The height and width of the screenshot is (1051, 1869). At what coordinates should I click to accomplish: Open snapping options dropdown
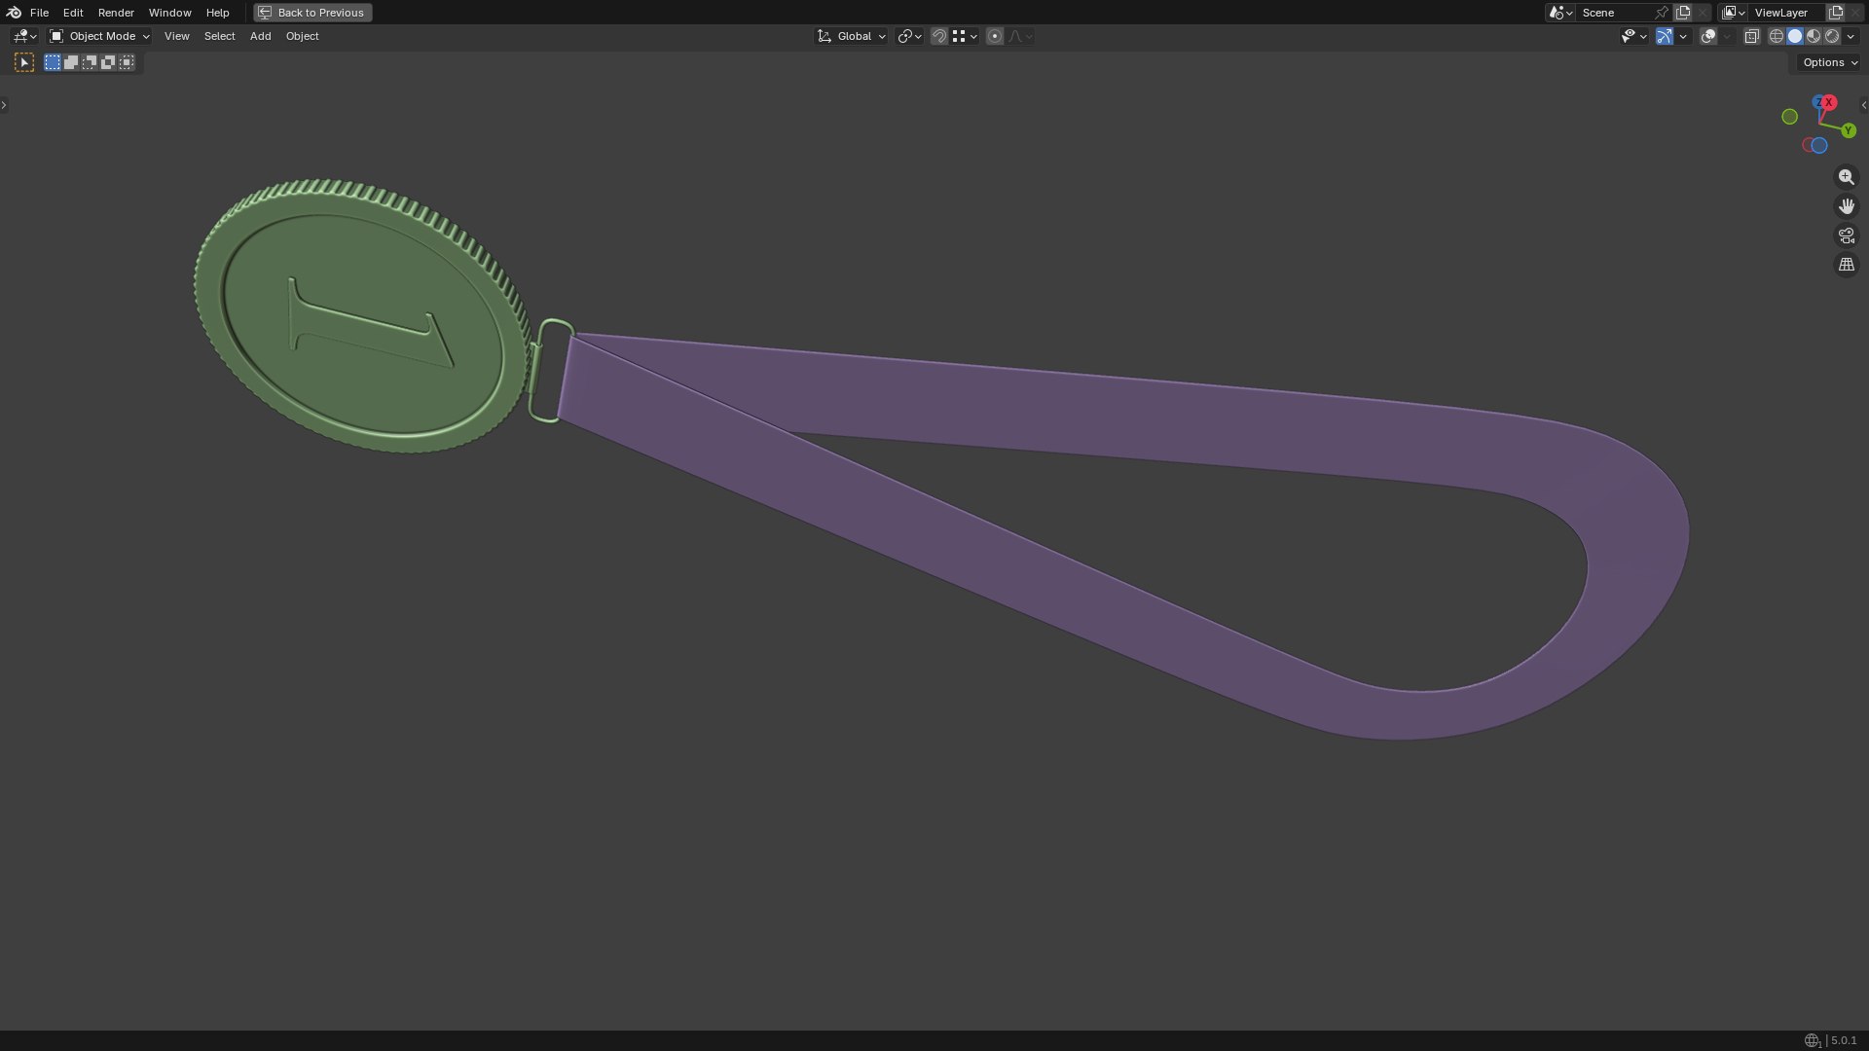965,36
